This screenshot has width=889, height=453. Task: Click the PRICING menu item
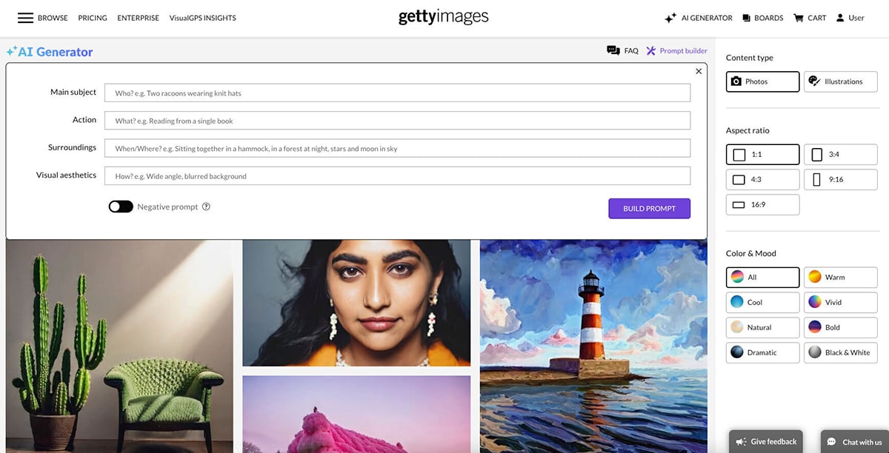(x=92, y=17)
